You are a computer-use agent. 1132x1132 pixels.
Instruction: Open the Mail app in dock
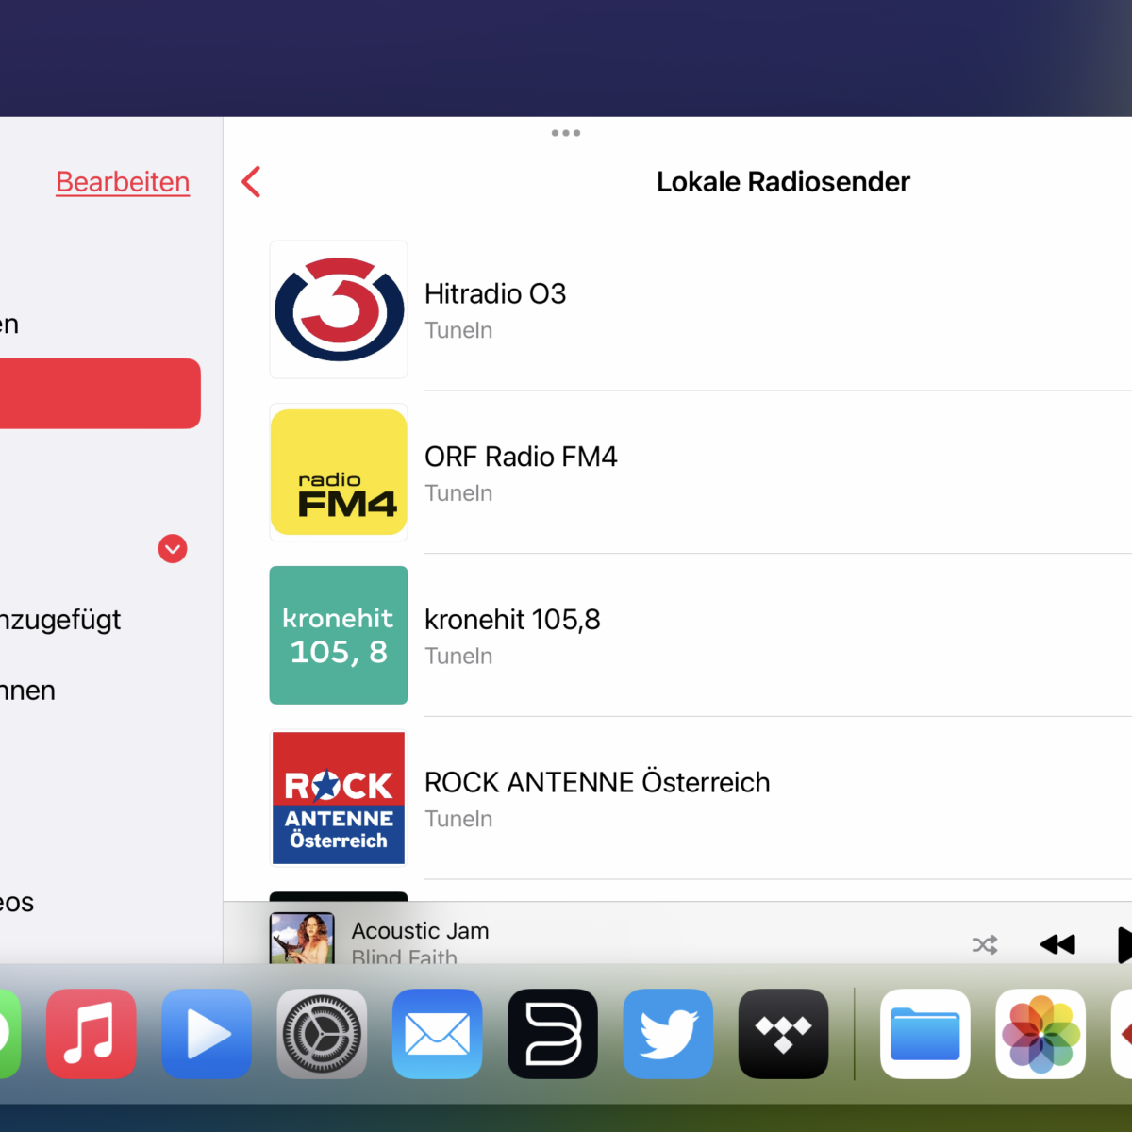coord(437,1034)
